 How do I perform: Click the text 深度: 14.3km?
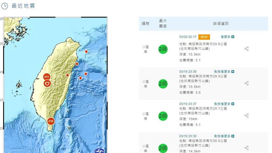coord(190,151)
